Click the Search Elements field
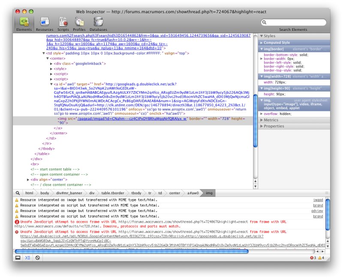 coord(293,22)
